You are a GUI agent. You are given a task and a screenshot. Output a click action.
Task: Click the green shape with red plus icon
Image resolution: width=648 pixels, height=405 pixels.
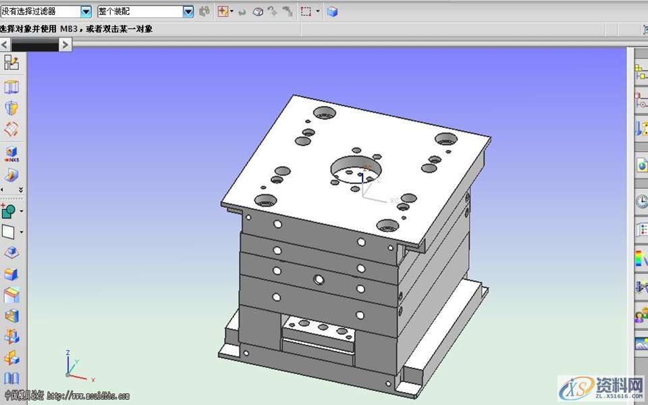[x=9, y=211]
